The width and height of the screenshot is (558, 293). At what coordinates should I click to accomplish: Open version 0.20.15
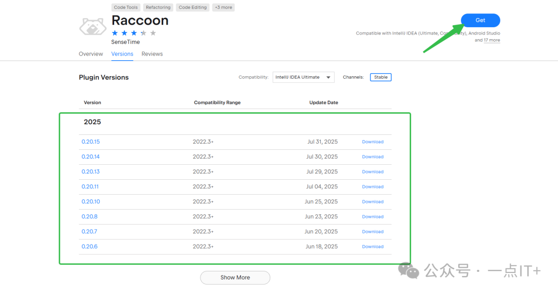pyautogui.click(x=90, y=142)
